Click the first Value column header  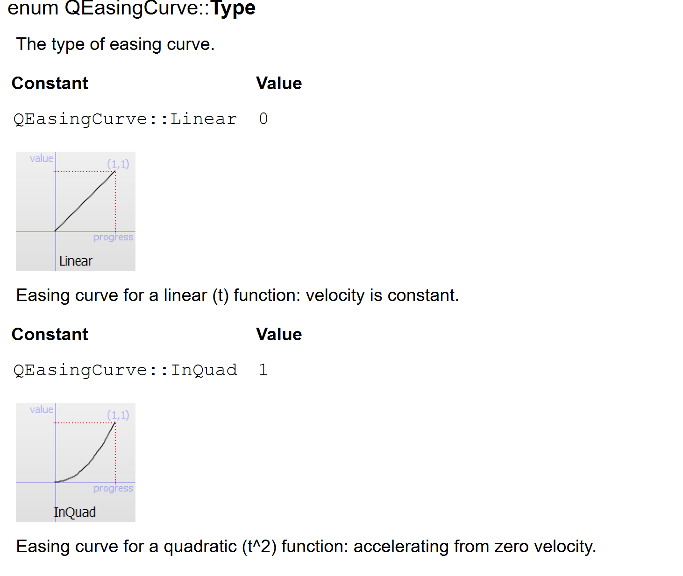pos(279,83)
